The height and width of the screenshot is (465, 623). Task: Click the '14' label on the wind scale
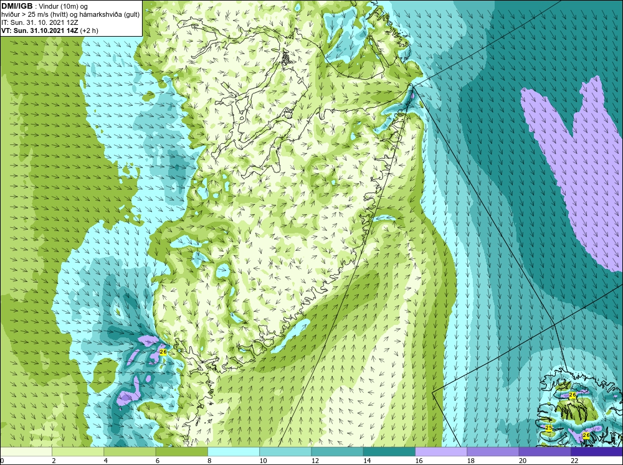click(367, 461)
